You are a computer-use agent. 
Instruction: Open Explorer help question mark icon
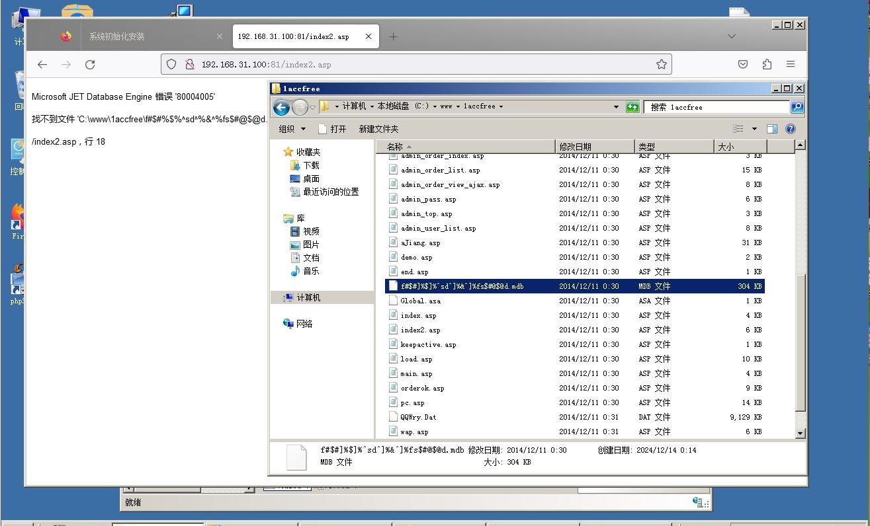(791, 129)
